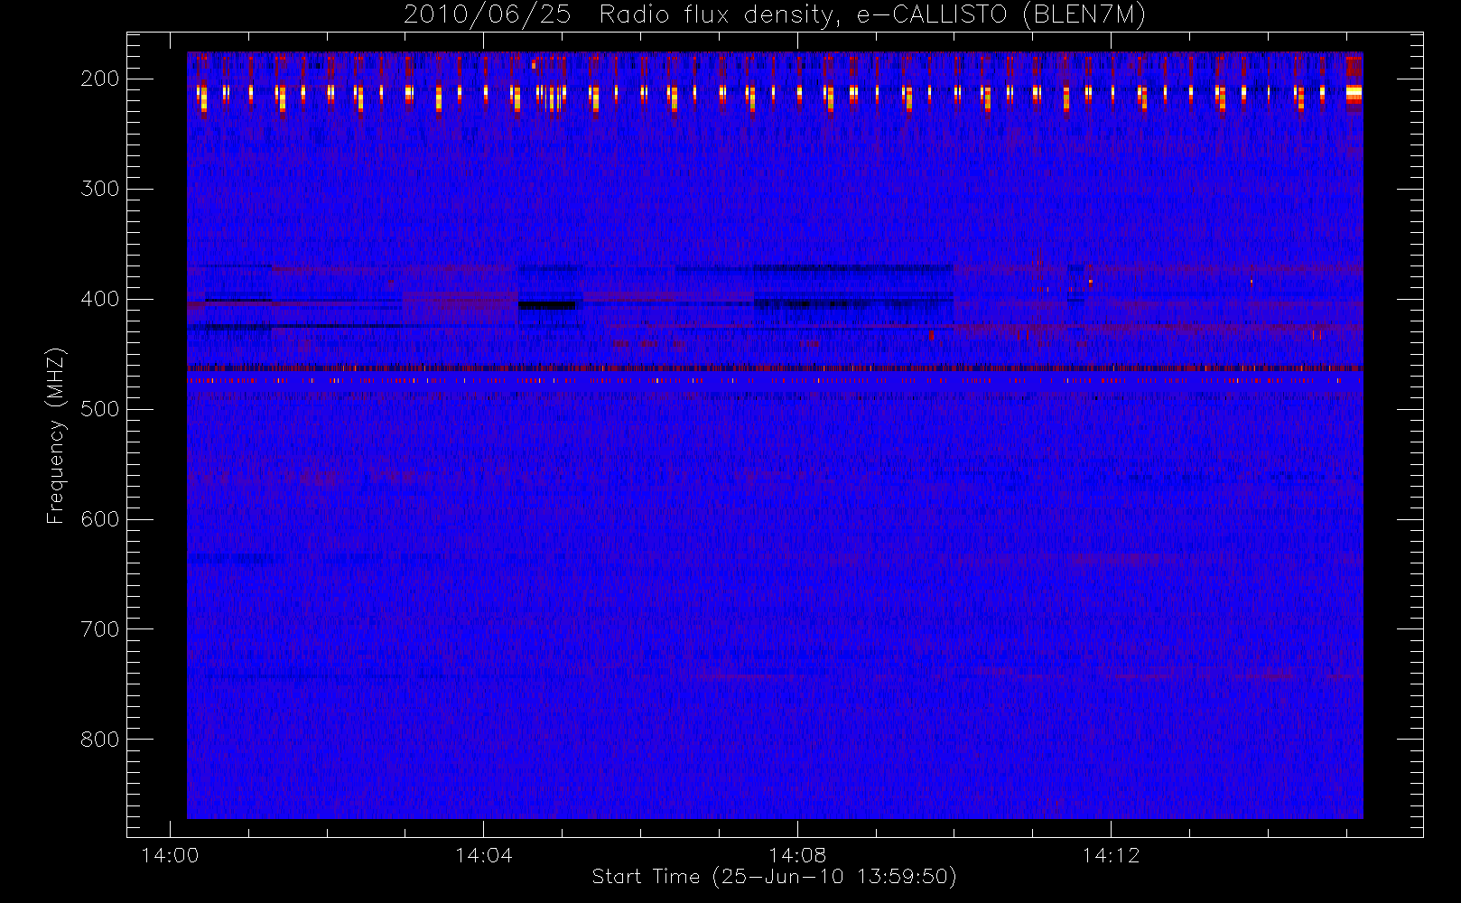
Task: Click the 14:12 time tick label
Action: coord(1111,855)
